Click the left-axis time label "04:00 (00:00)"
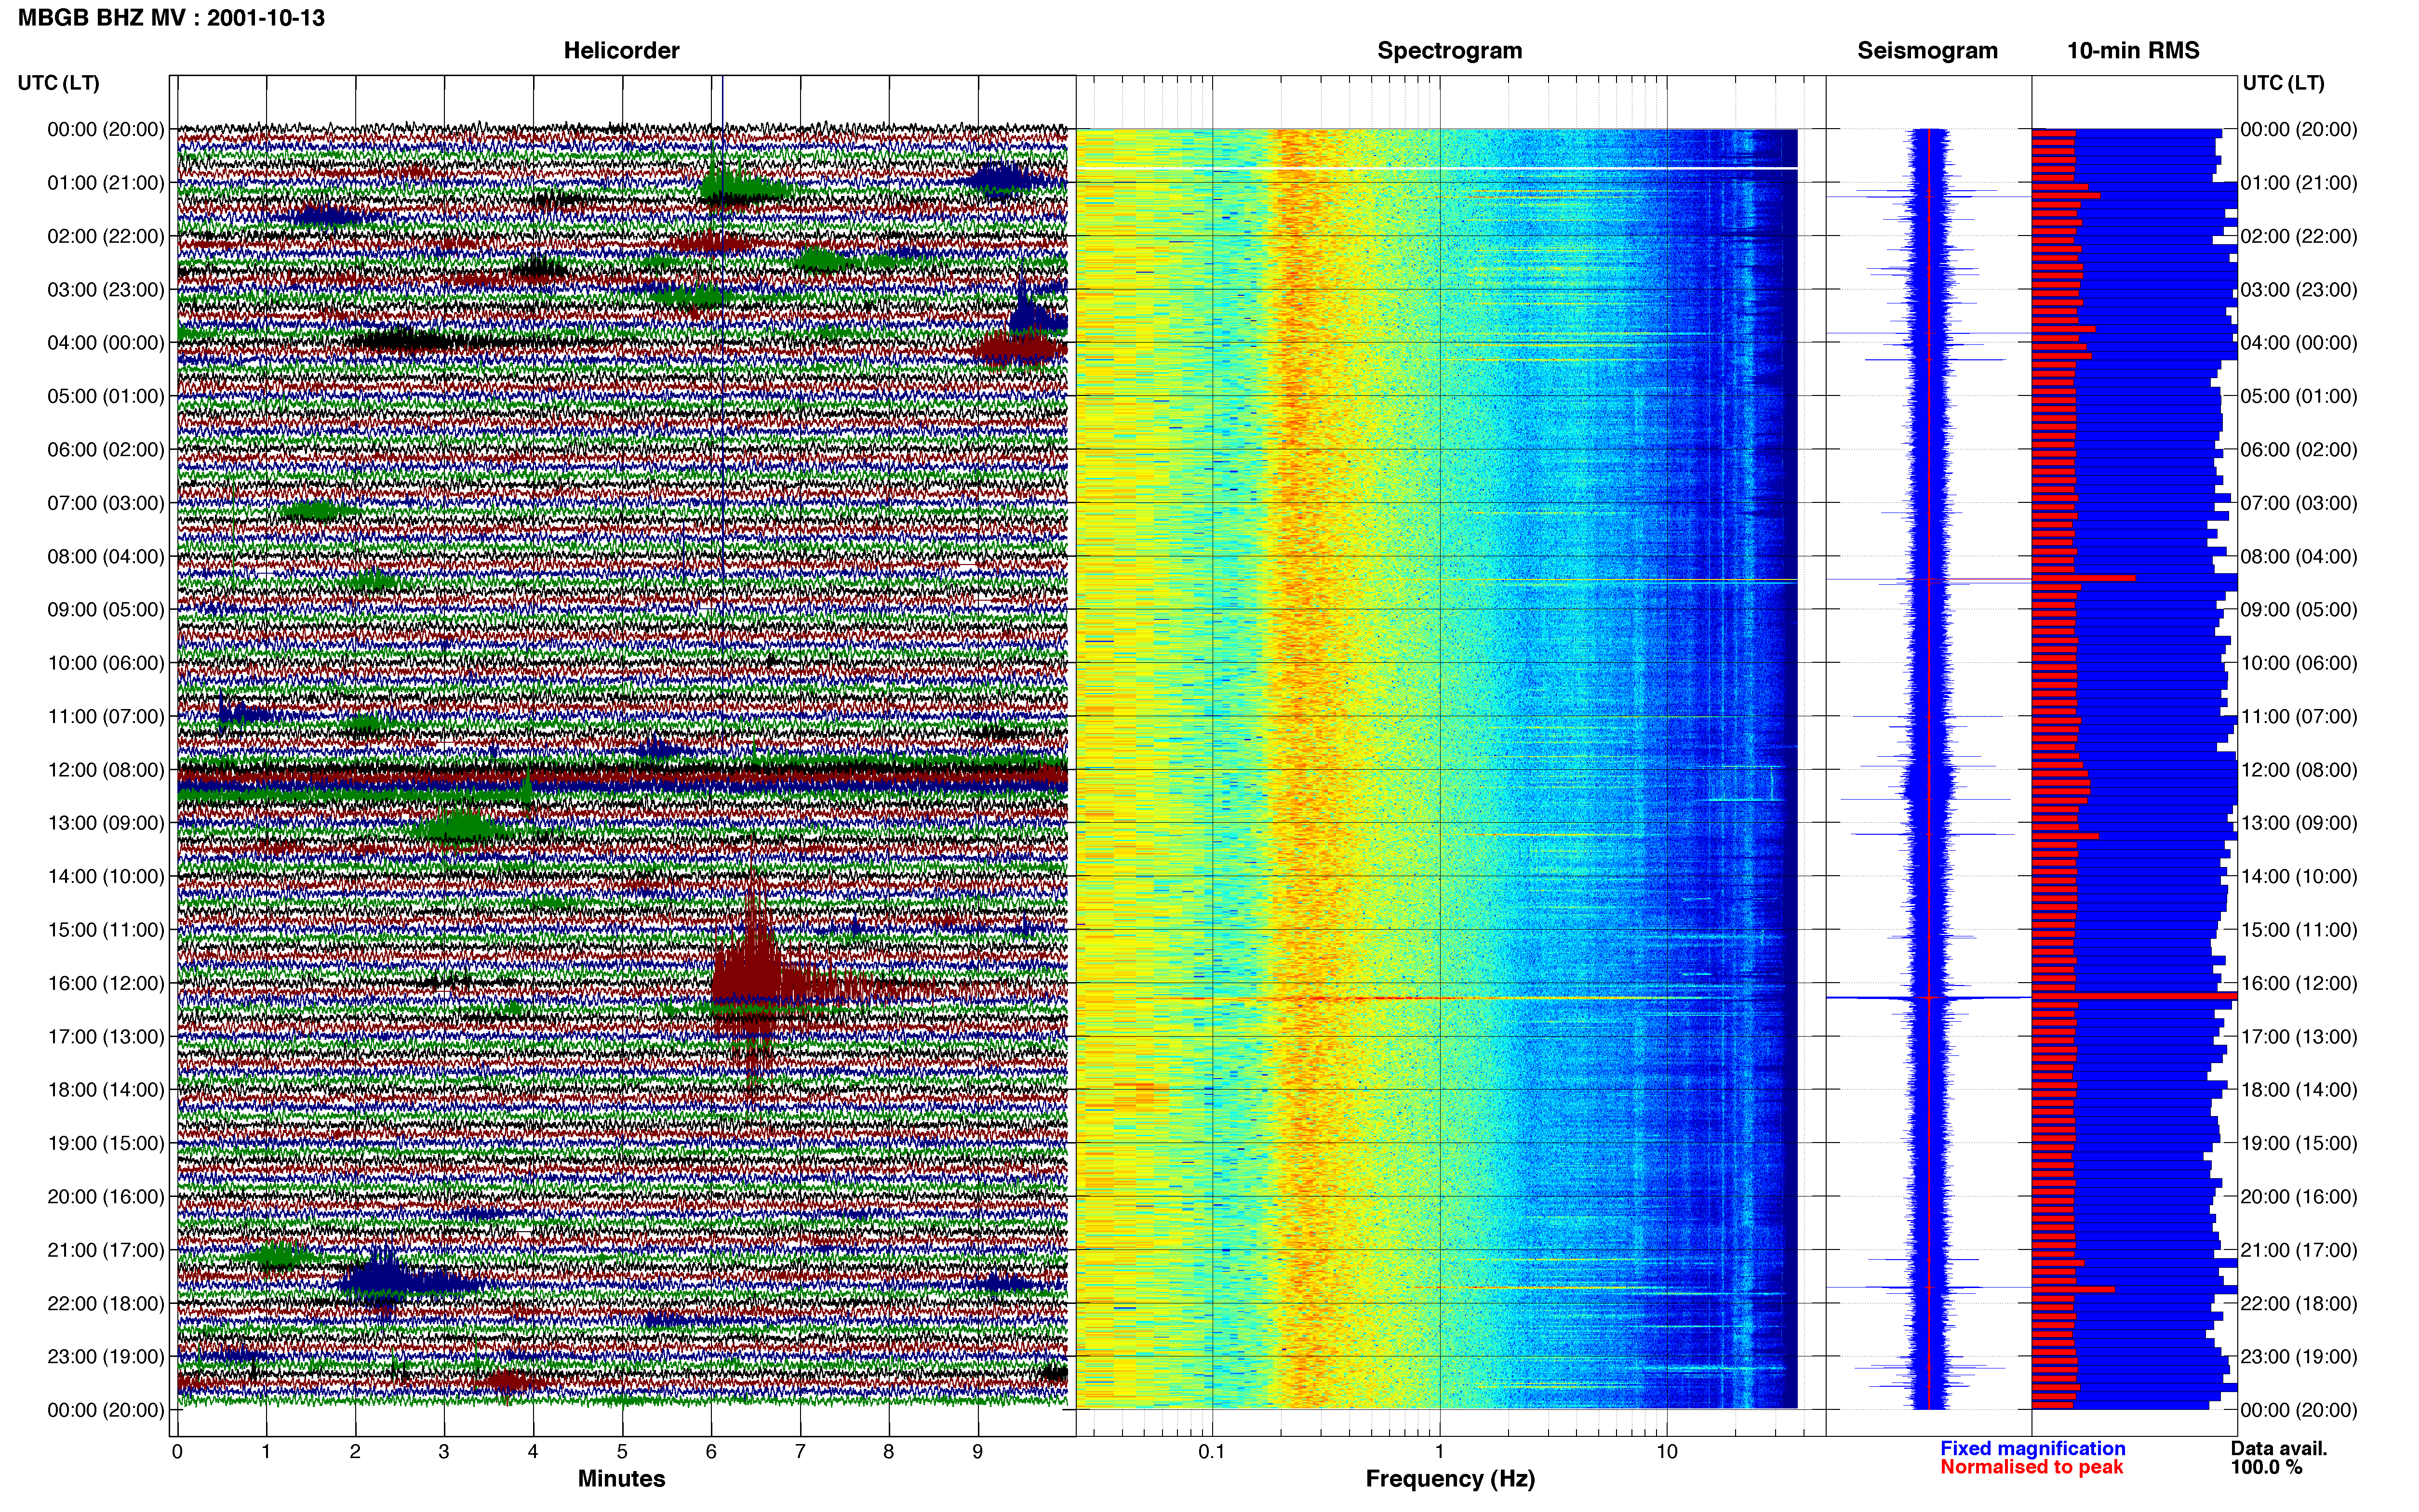This screenshot has height=1512, width=2419. (106, 343)
